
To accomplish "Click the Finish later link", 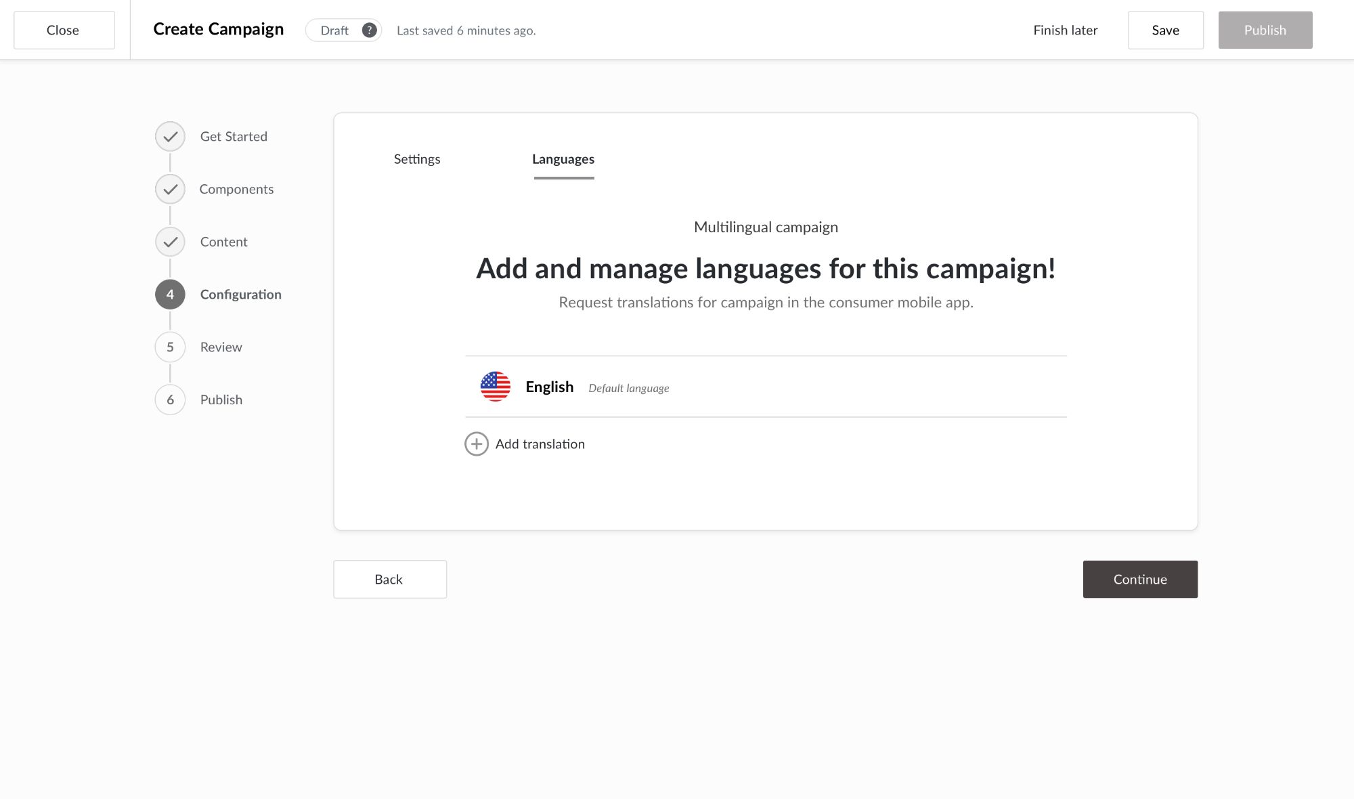I will (x=1065, y=30).
